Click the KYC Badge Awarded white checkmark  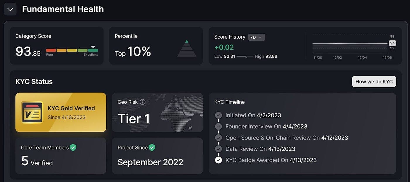click(x=218, y=160)
